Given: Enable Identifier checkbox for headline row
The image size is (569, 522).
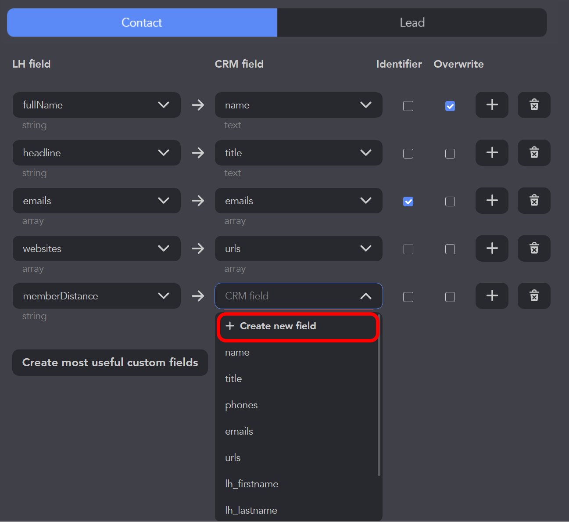Looking at the screenshot, I should tap(408, 154).
